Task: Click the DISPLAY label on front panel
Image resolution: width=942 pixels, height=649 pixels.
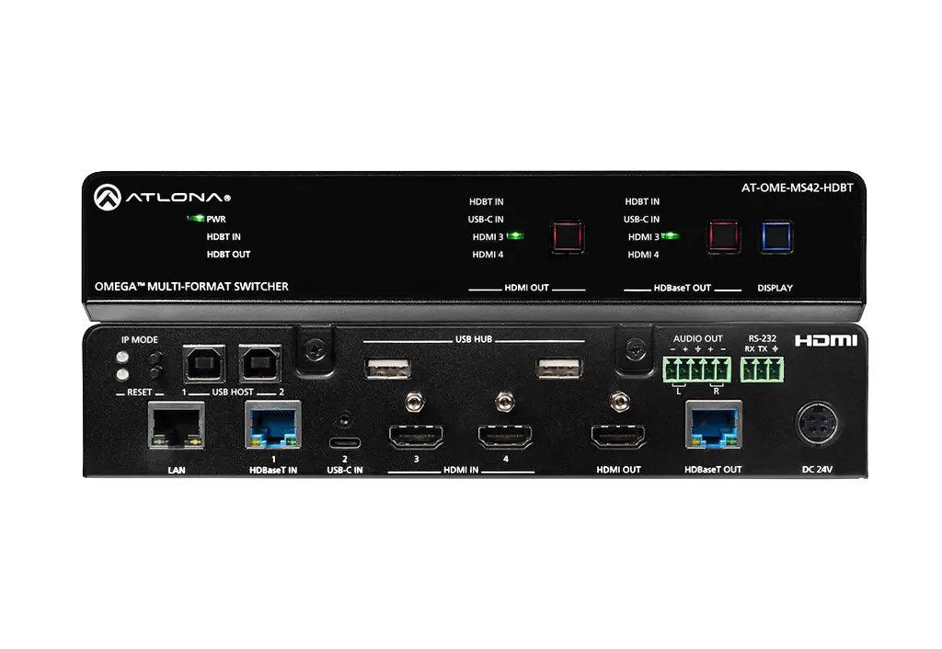Action: click(x=775, y=288)
